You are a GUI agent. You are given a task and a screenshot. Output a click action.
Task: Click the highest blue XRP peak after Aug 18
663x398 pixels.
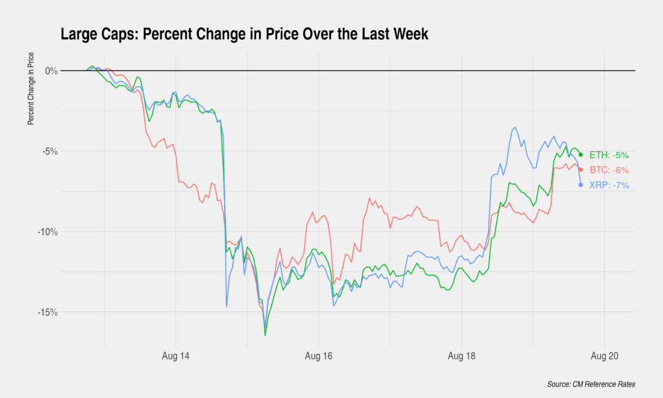pos(515,127)
